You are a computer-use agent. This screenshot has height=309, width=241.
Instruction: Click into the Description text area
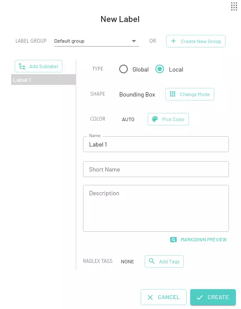[x=156, y=208]
